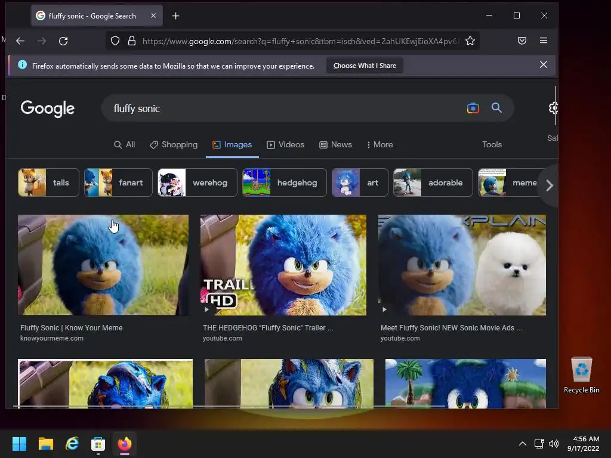Select the Images tab

[x=232, y=144]
